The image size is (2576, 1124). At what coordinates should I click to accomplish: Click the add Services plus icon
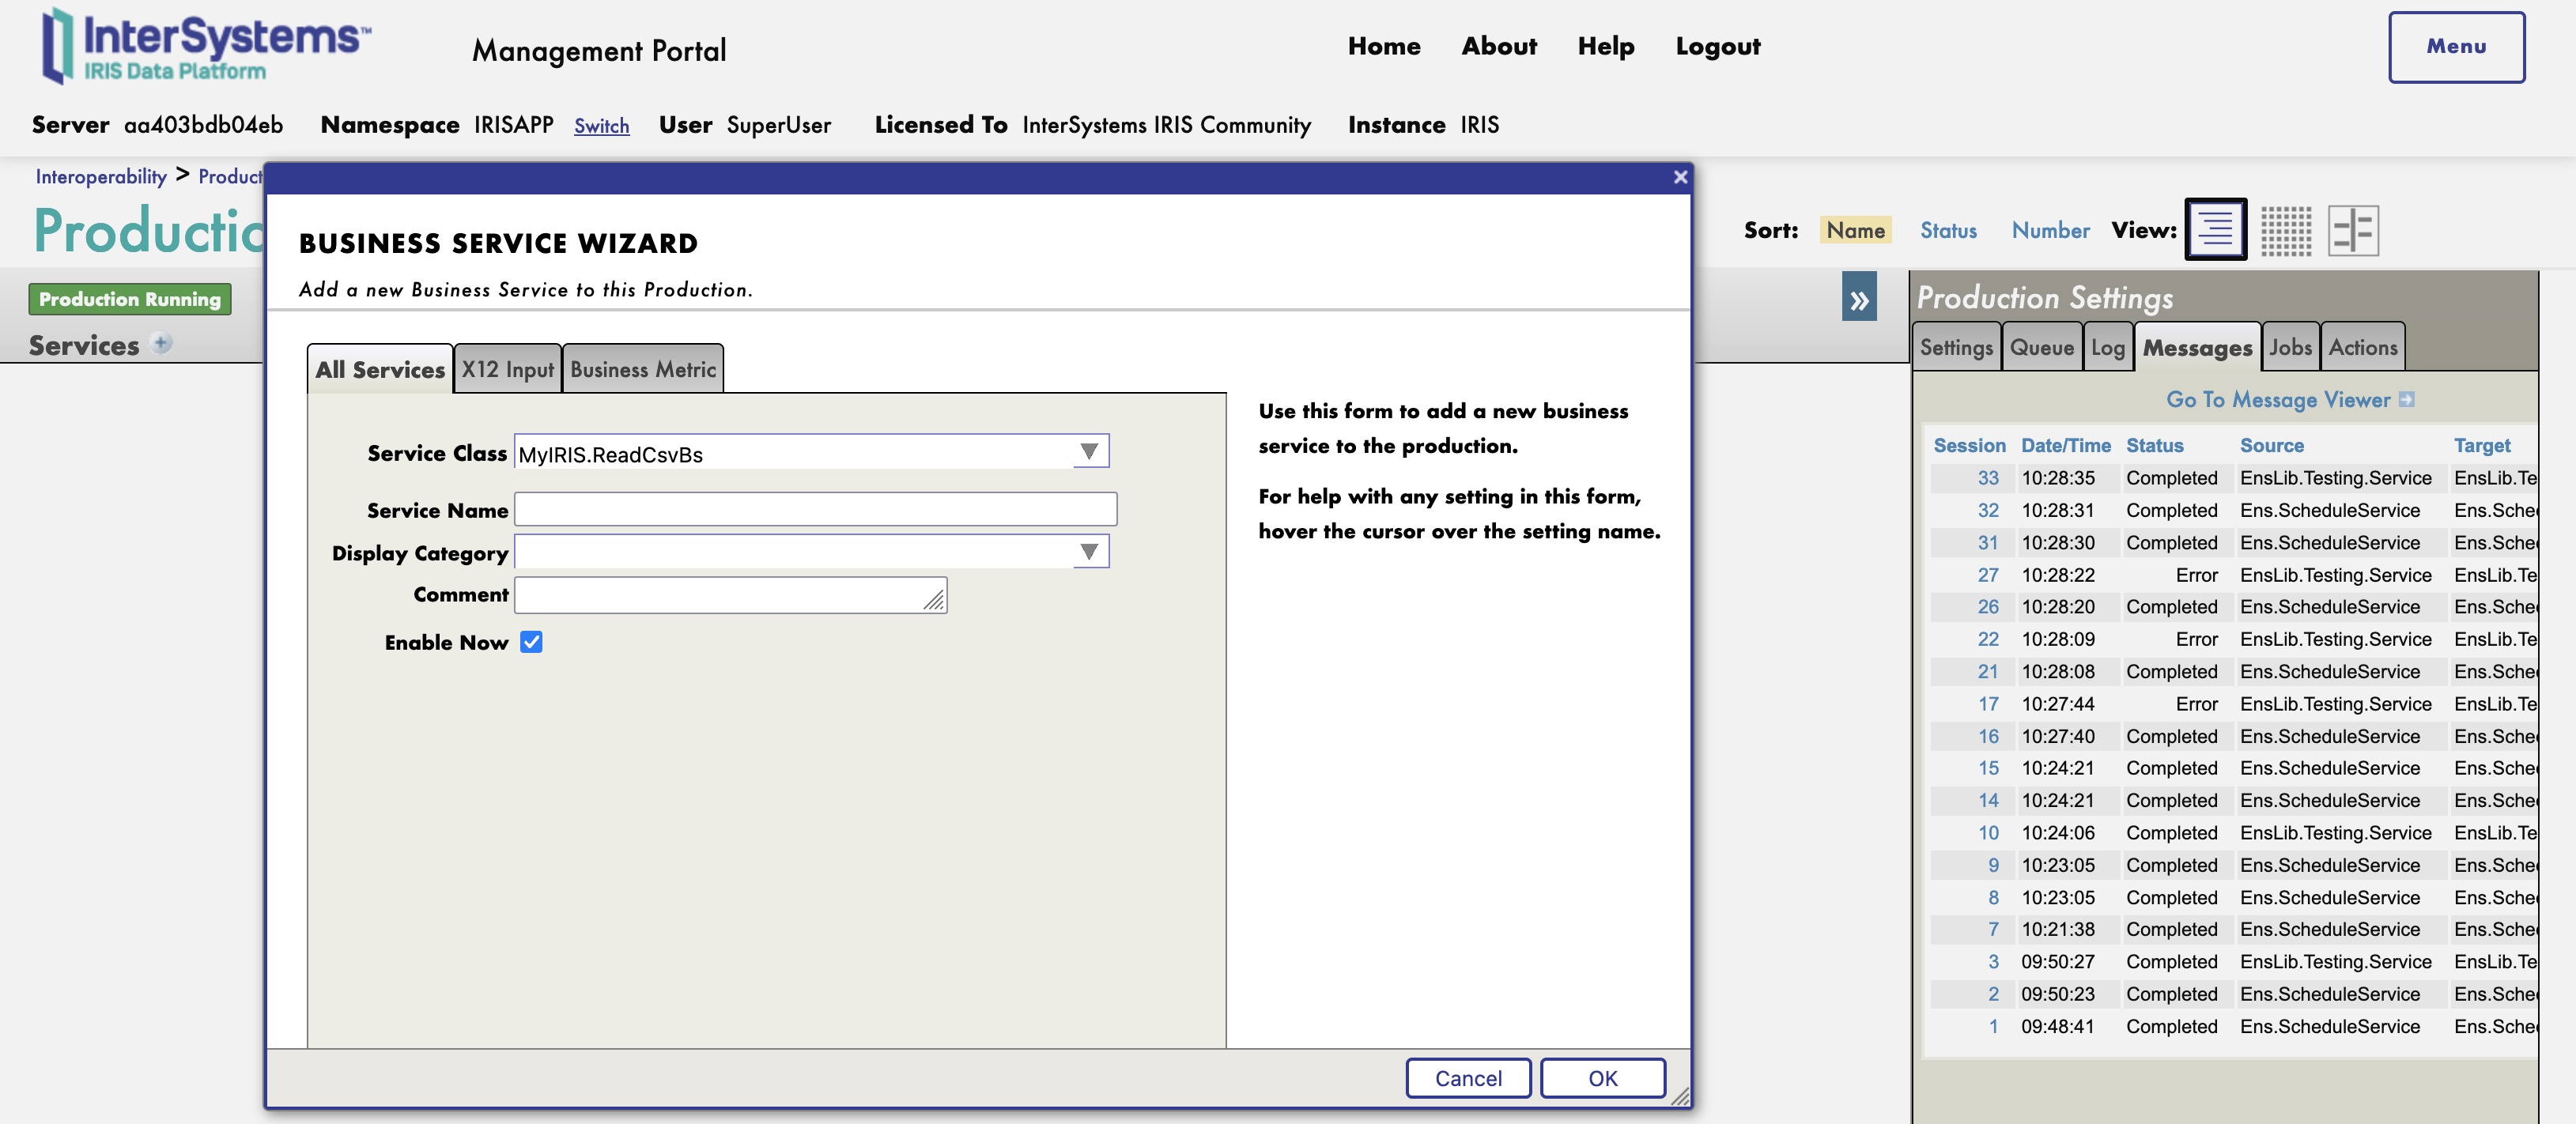tap(161, 343)
